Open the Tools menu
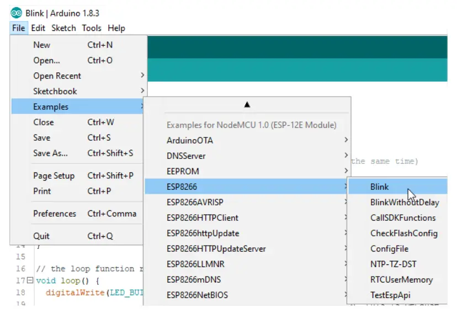457x324 pixels. (x=92, y=28)
